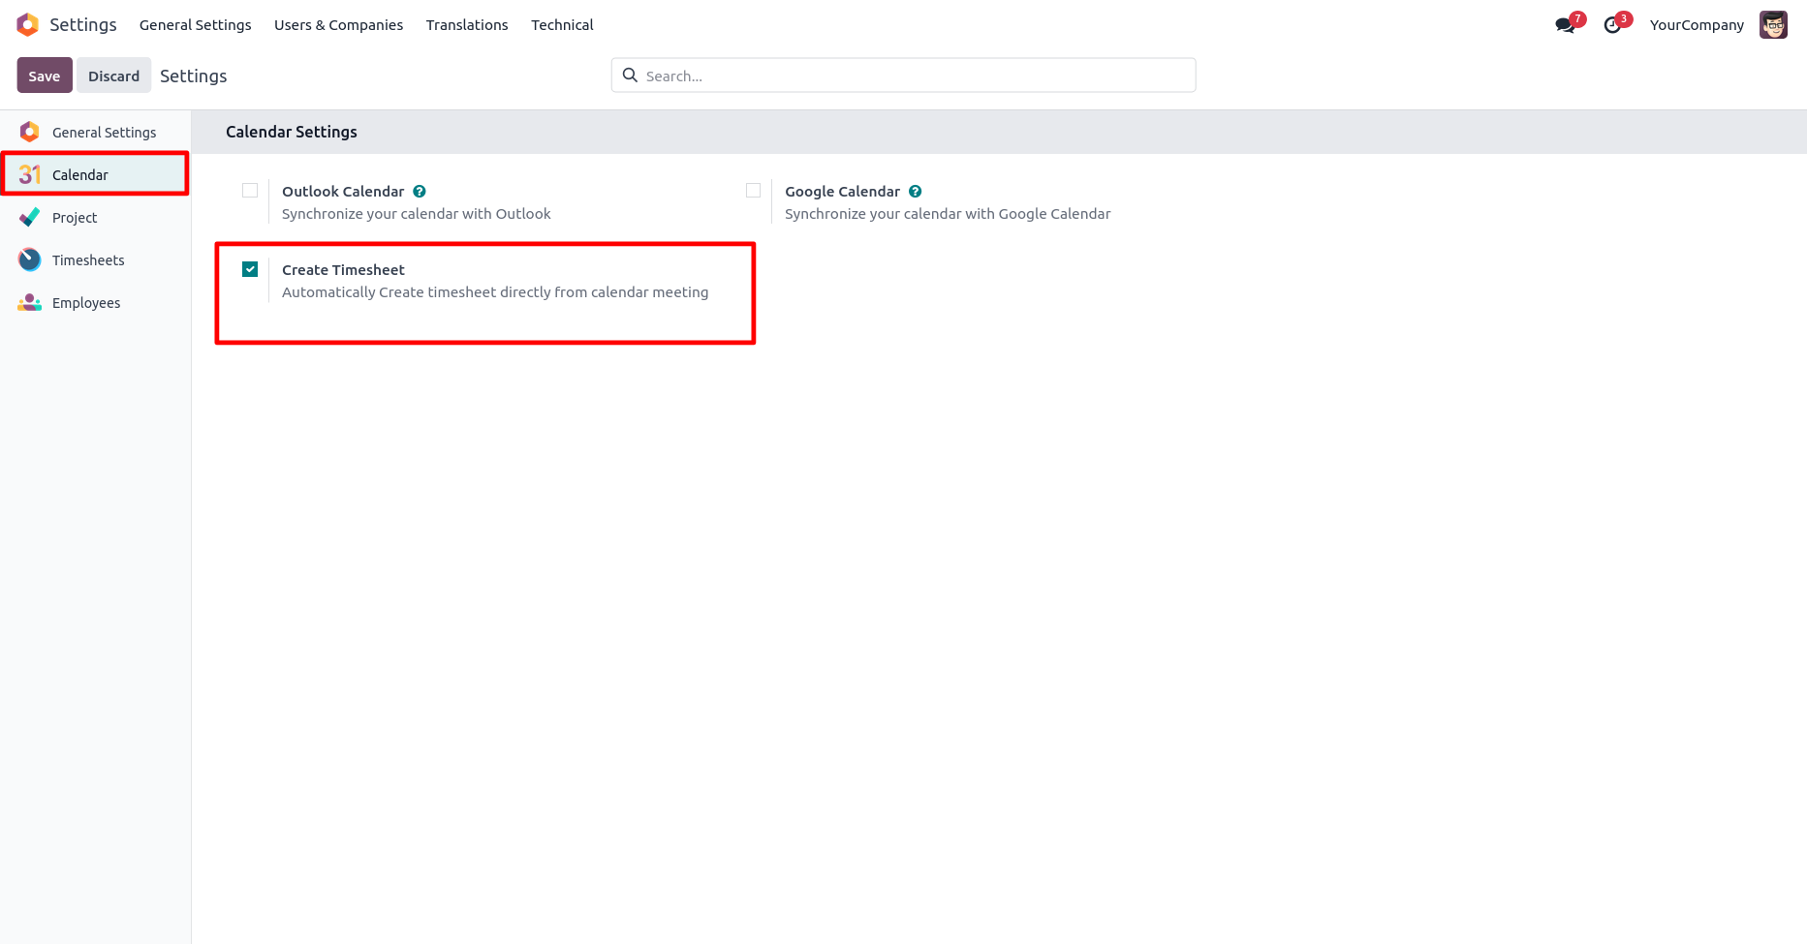Click the Odoo Settings app logo
This screenshot has width=1807, height=944.
(28, 24)
